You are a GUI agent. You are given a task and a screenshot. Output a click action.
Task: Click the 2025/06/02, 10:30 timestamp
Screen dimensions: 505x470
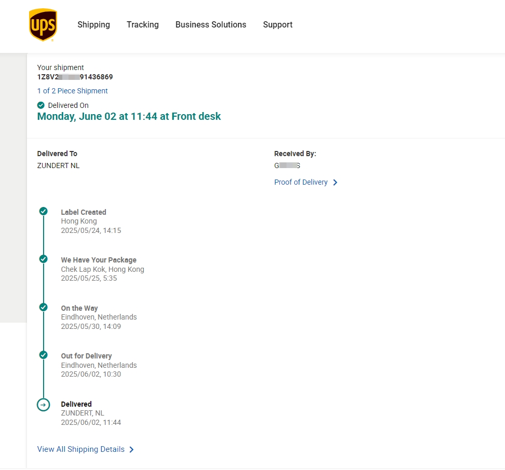[91, 374]
